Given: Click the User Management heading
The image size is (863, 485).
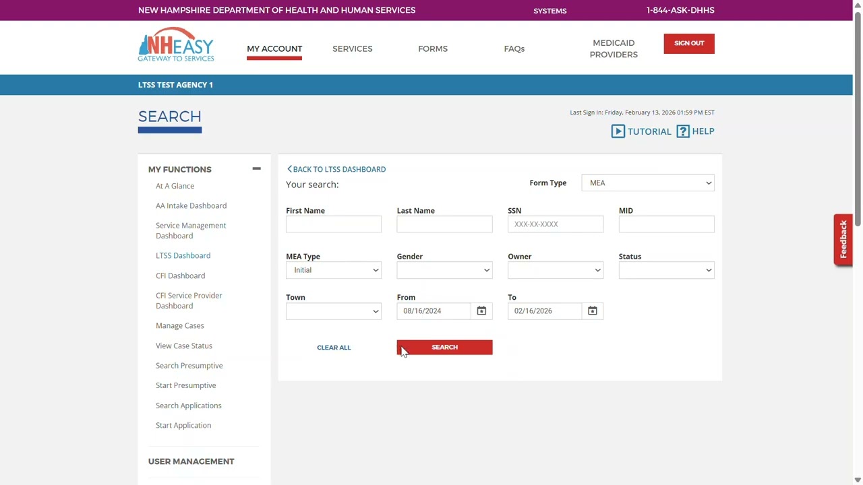Looking at the screenshot, I should [x=191, y=461].
